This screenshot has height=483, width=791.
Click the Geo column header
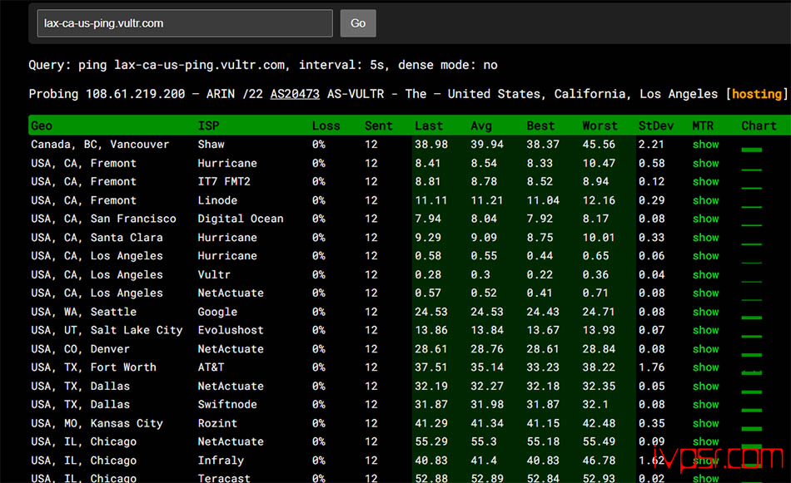pyautogui.click(x=42, y=126)
